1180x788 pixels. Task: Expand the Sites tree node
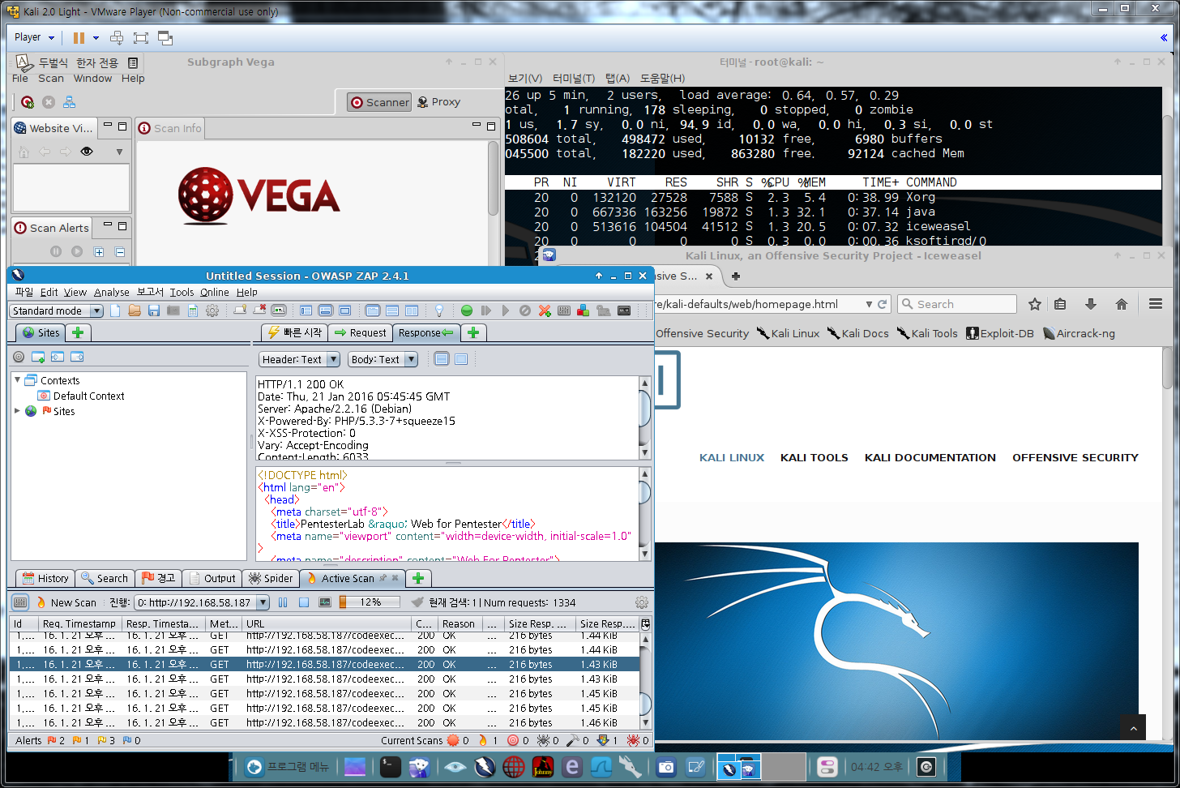18,411
